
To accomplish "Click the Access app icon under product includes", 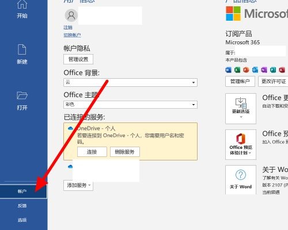I will click(282, 70).
